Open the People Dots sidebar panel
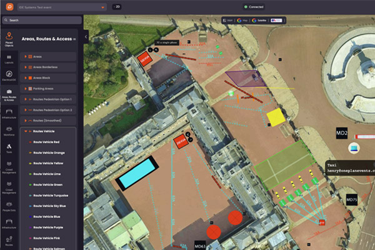 pyautogui.click(x=9, y=207)
